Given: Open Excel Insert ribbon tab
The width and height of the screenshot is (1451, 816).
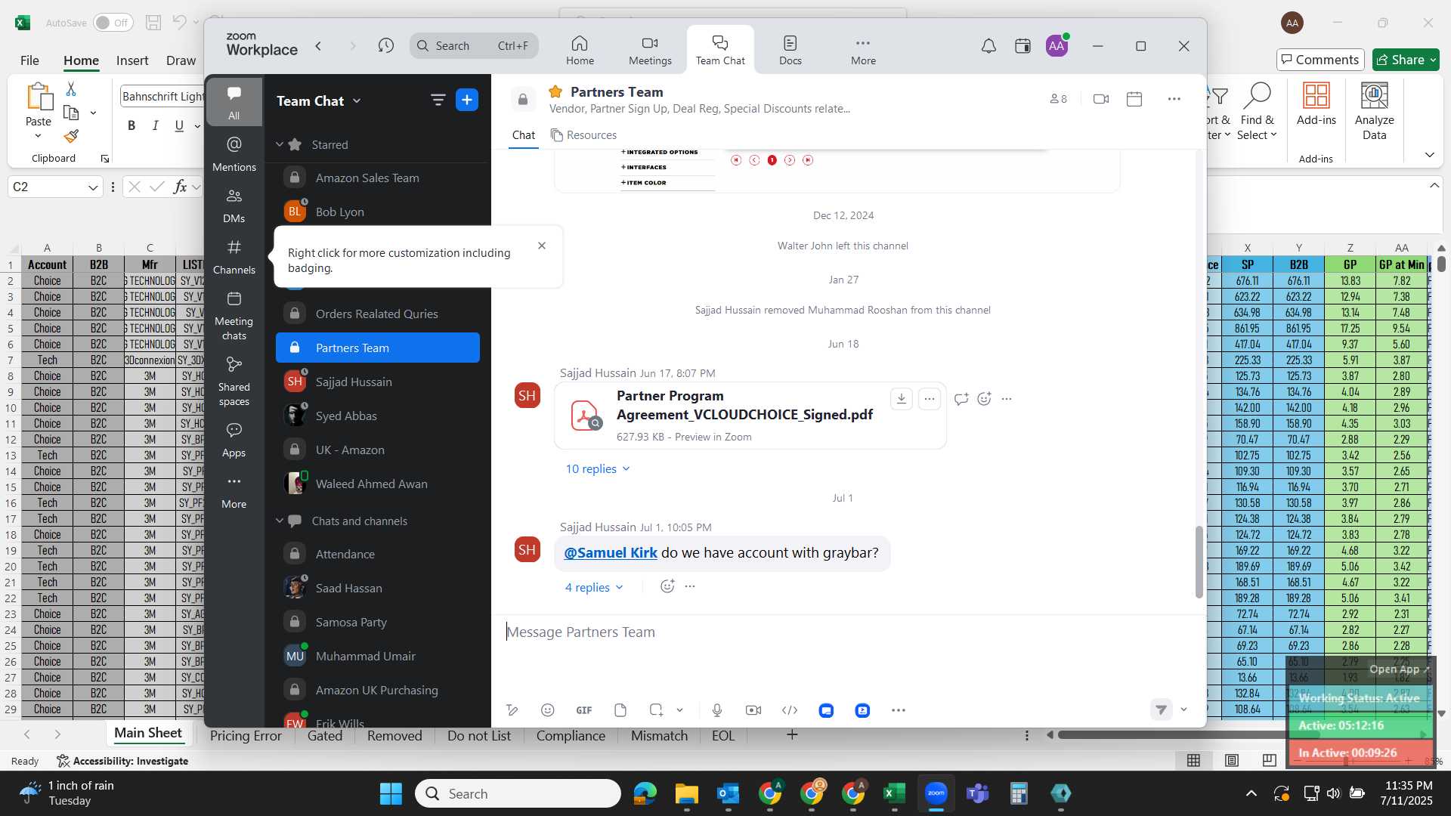Looking at the screenshot, I should (132, 60).
